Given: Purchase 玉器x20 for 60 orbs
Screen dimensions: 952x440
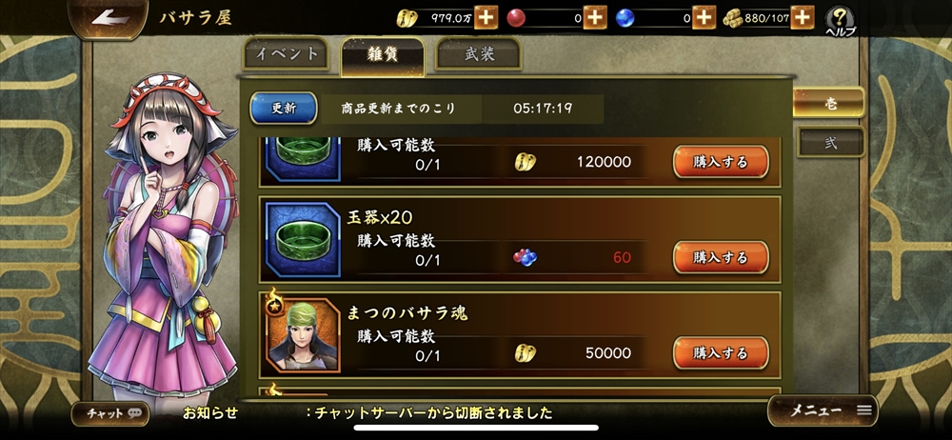Looking at the screenshot, I should [x=721, y=258].
